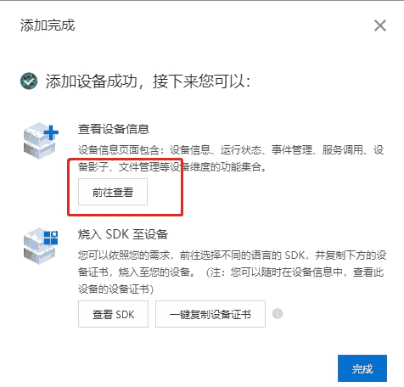Click the line starting 备影子、文件管理
404x387 pixels.
click(172, 167)
